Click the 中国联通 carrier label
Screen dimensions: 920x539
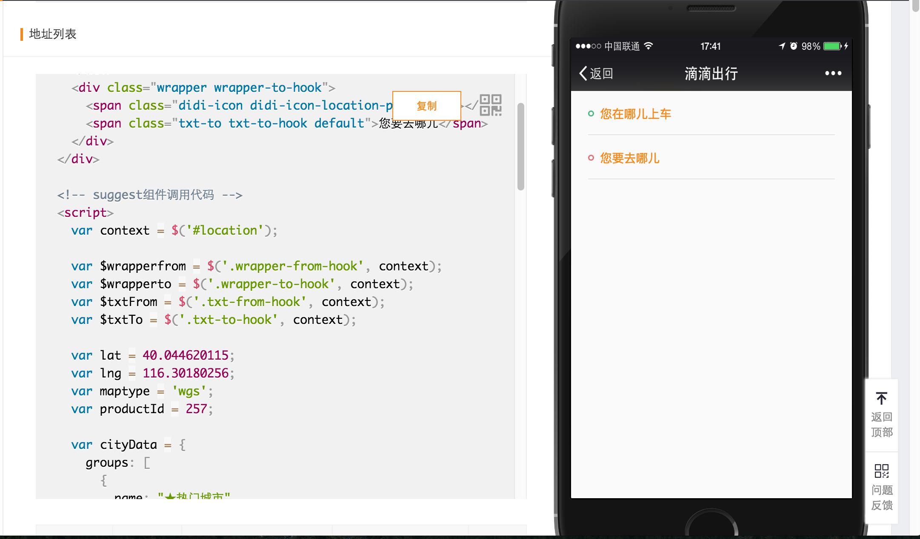622,46
